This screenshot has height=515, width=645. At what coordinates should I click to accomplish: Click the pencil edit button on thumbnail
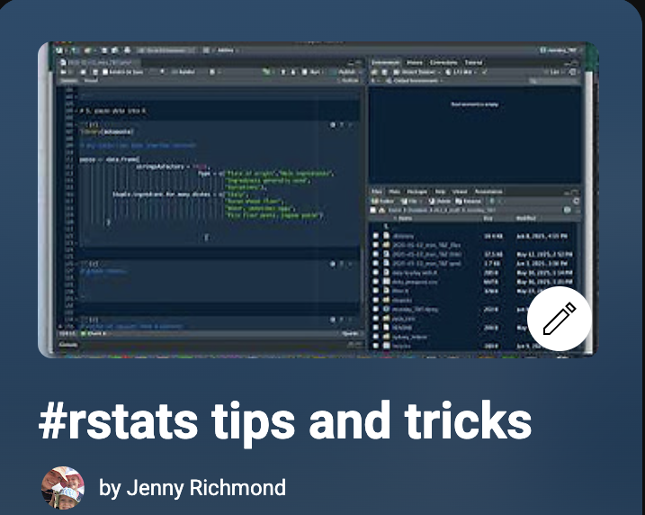tap(560, 319)
